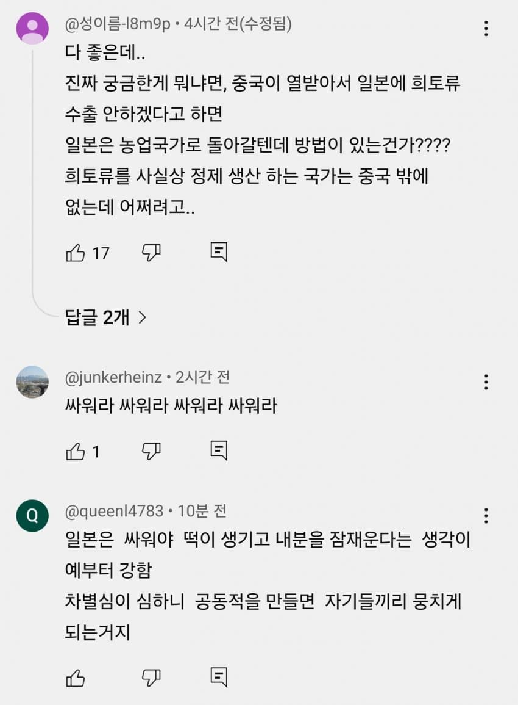Dislike the @junkerheinz comment
This screenshot has width=518, height=705.
[x=151, y=452]
